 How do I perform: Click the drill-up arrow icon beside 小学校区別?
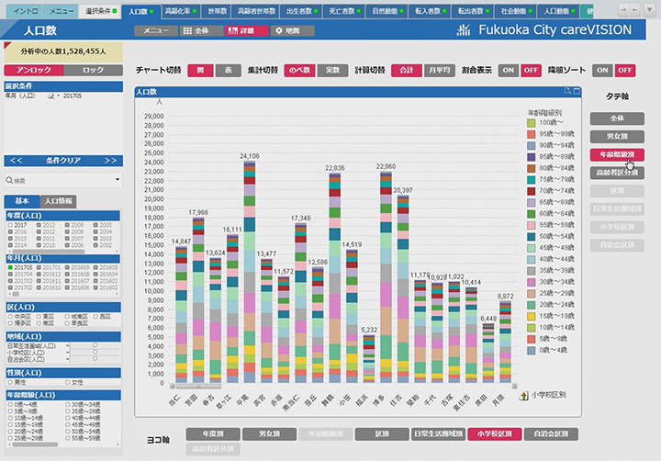(523, 396)
